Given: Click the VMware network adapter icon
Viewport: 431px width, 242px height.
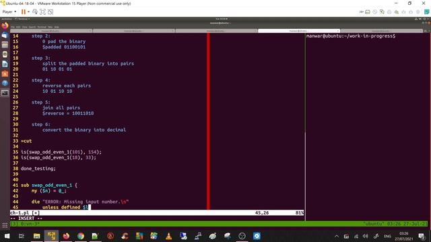Looking at the screenshot, I should (382, 12).
